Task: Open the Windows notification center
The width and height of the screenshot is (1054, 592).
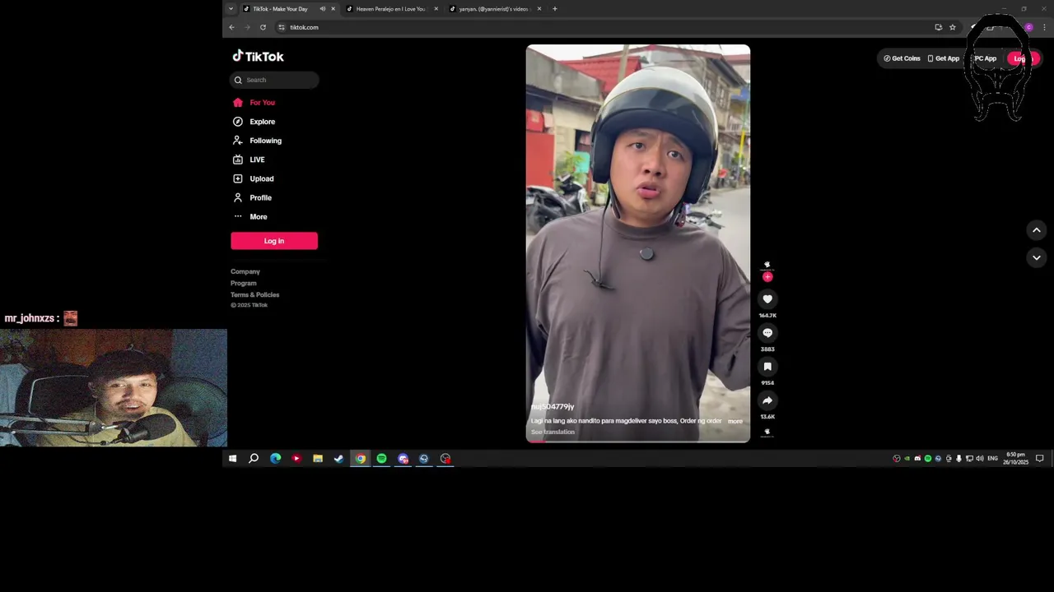Action: [1040, 459]
